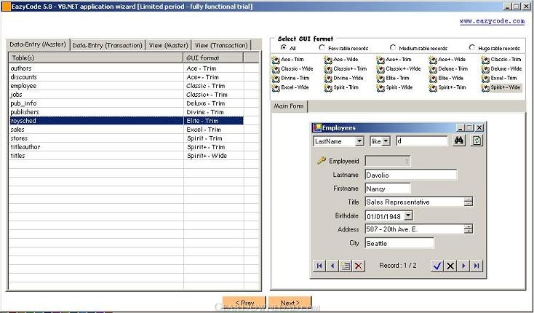Choose the Elite - Wide format icon

tap(433, 79)
